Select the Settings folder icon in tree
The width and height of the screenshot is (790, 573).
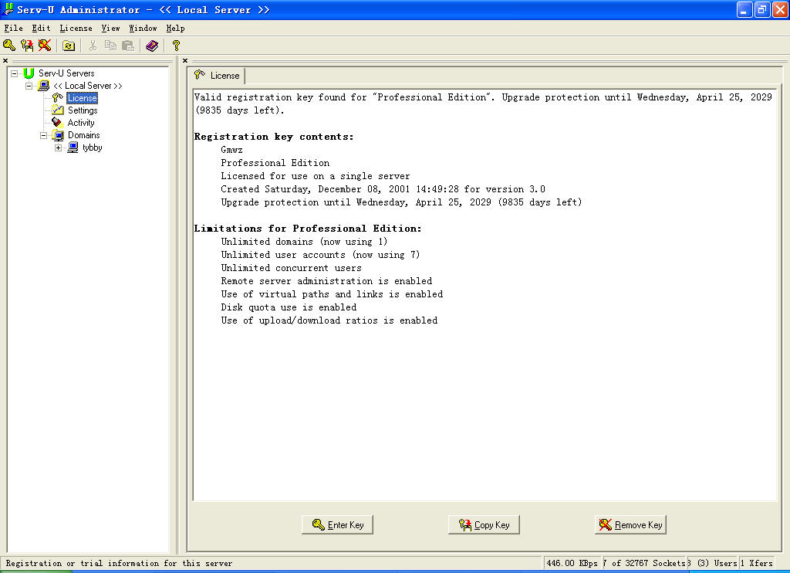point(58,110)
